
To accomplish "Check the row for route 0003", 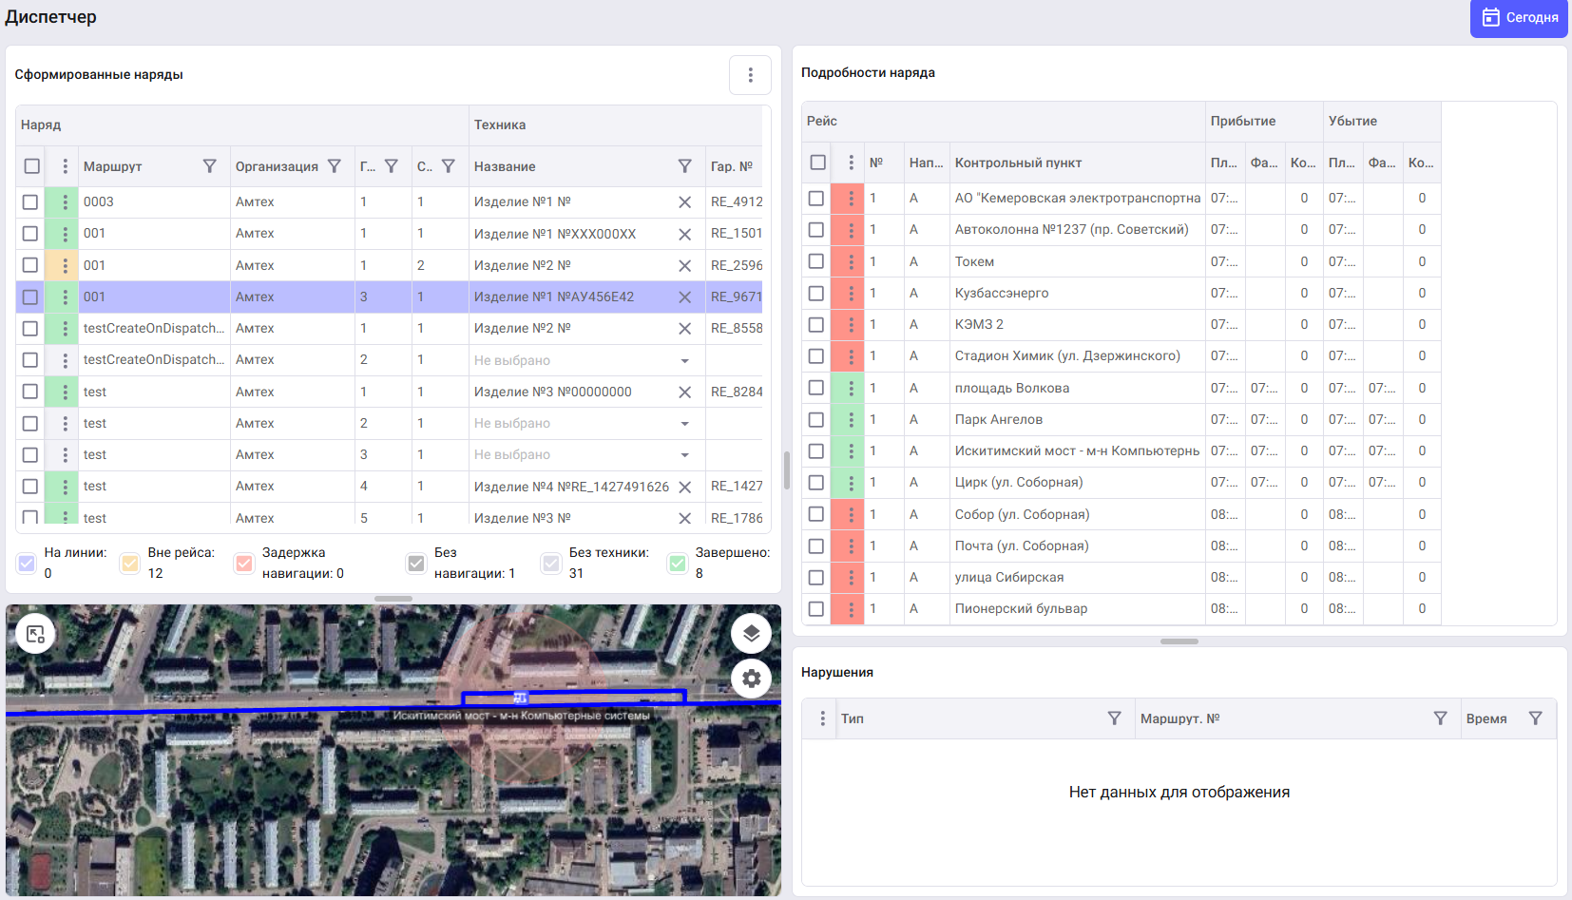I will tap(30, 201).
